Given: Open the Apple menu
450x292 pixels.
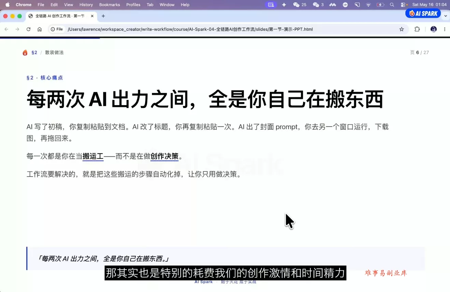Looking at the screenshot, I should [x=8, y=4].
